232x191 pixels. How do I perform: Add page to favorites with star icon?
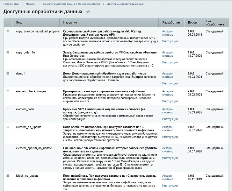88,12
